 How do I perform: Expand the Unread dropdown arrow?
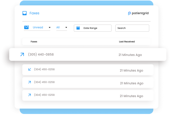[50, 27]
